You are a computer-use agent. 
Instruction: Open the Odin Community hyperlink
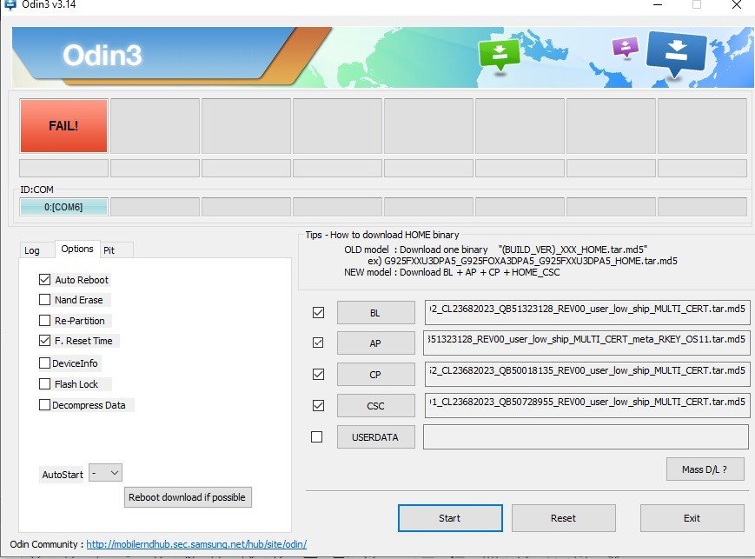tap(196, 545)
